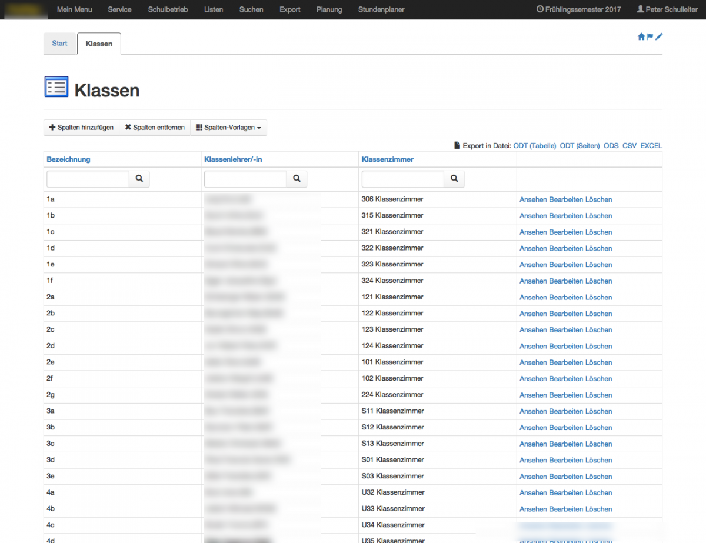Click Spalten entfernen button
Image resolution: width=706 pixels, height=543 pixels.
[x=155, y=128]
